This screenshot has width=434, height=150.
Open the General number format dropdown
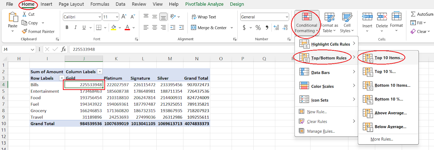(x=287, y=17)
